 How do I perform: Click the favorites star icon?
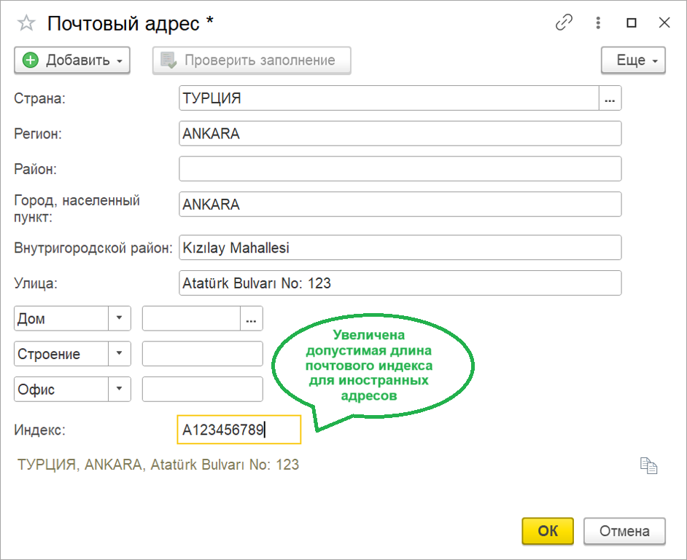[26, 23]
